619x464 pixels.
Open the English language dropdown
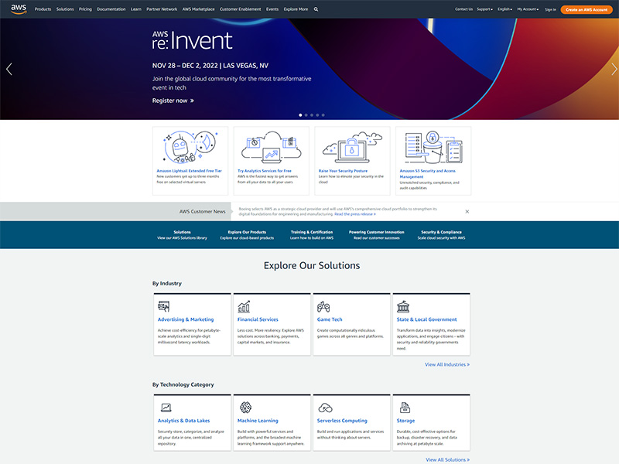505,9
